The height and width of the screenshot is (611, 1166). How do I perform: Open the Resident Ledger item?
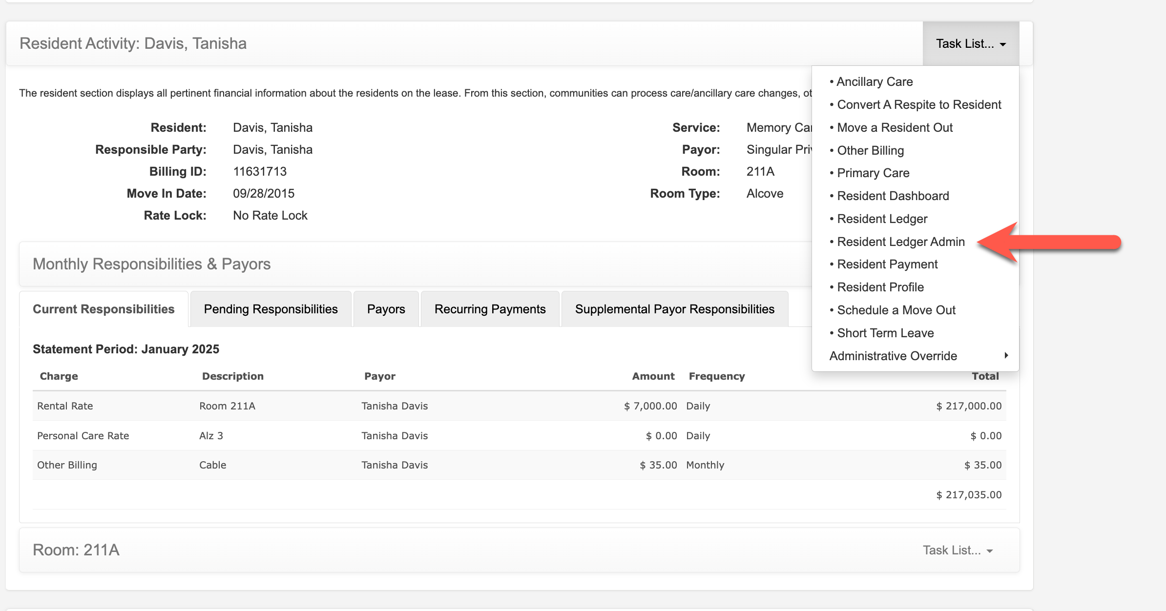882,219
